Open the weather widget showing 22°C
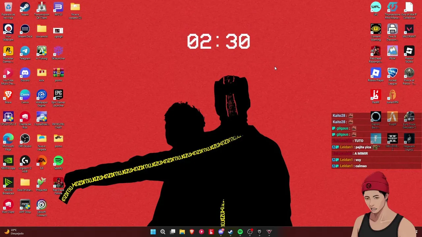422x237 pixels. click(14, 232)
